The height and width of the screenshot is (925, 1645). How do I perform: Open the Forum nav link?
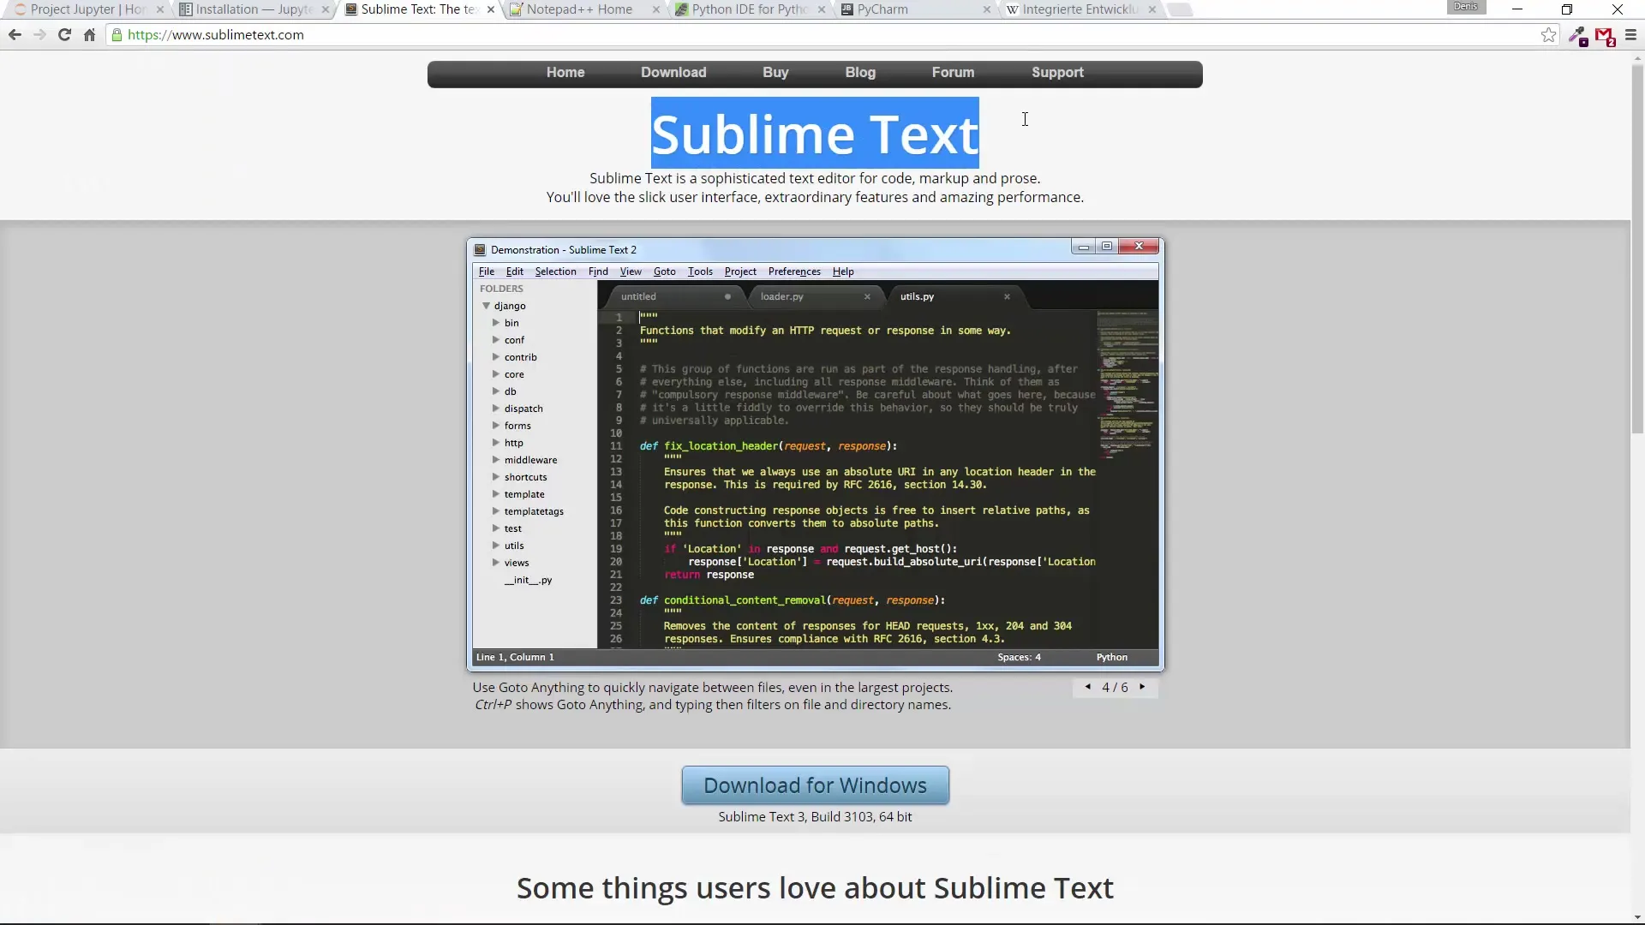953,73
